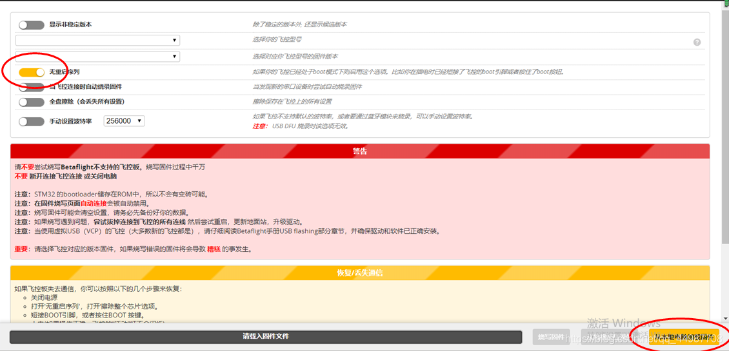The height and width of the screenshot is (351, 729).
Task: Click 从本地电脑加载固件 button
Action: 684,336
